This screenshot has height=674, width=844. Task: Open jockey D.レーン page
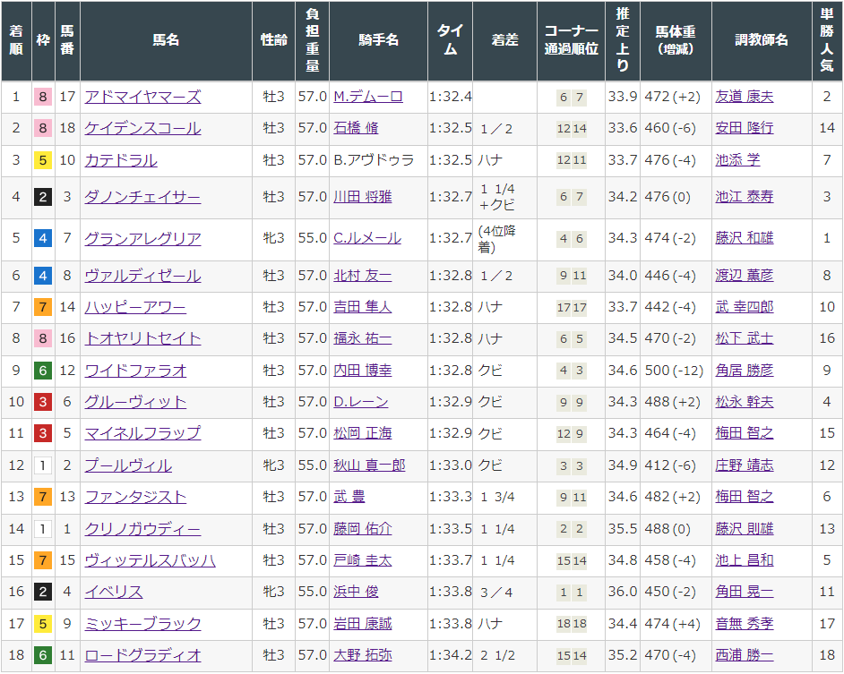tap(361, 402)
